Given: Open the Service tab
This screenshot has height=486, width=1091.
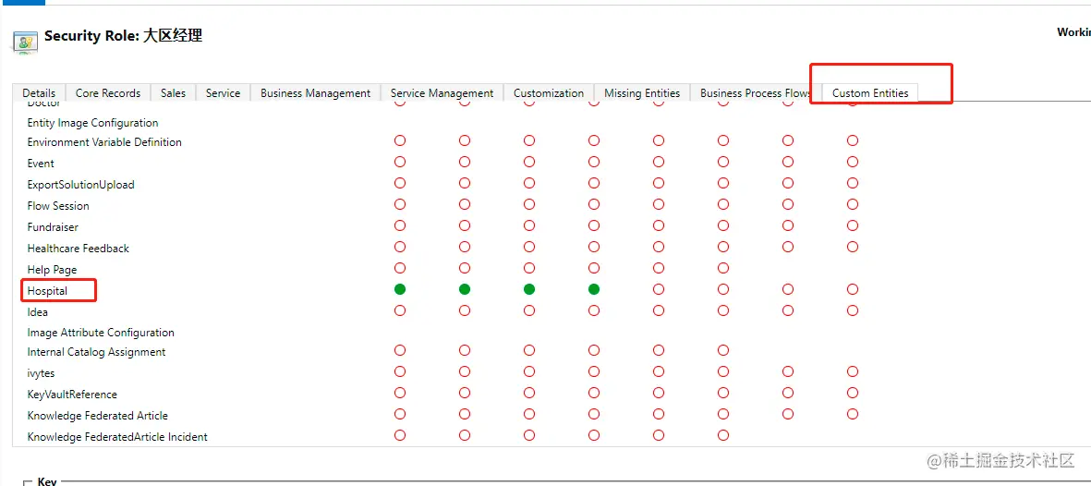Looking at the screenshot, I should coord(224,93).
